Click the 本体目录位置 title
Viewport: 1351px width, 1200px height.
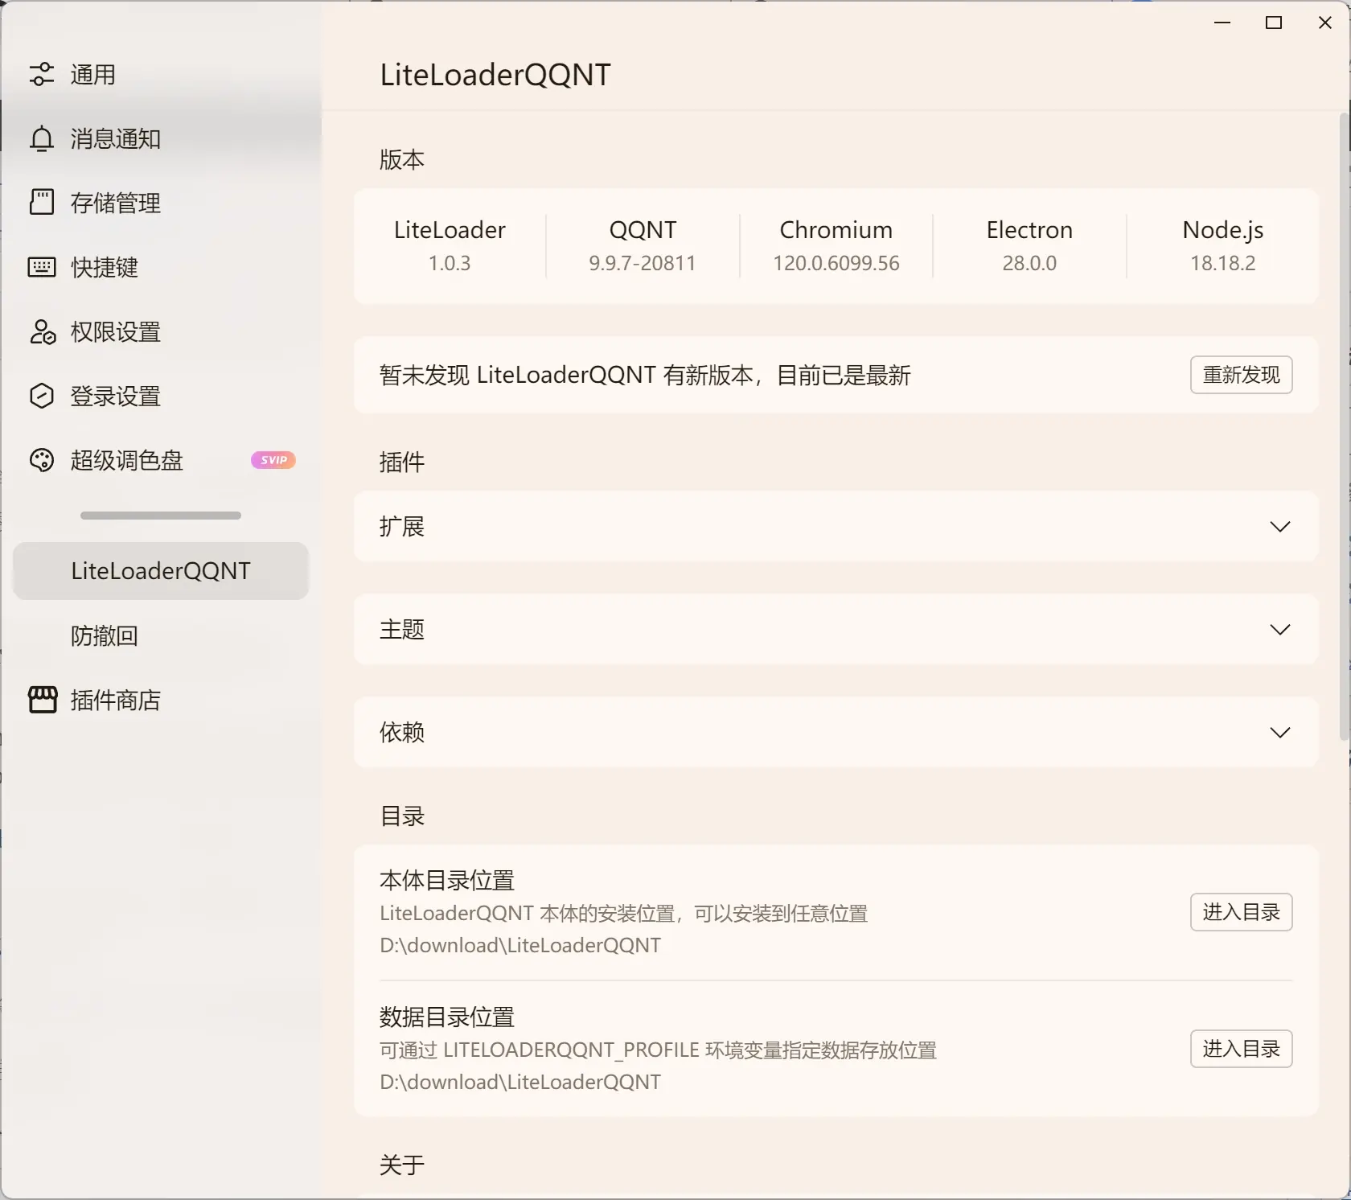point(447,880)
